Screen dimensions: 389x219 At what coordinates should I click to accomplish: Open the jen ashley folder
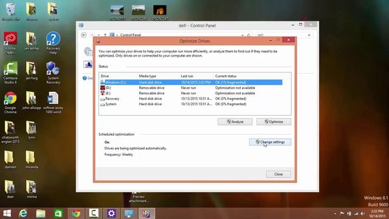[x=32, y=41]
